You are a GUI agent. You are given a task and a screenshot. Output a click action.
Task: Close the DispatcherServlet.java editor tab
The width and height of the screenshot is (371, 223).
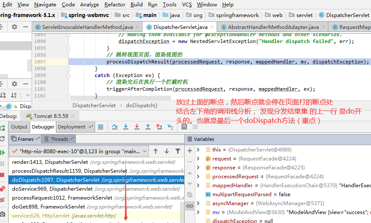212,27
